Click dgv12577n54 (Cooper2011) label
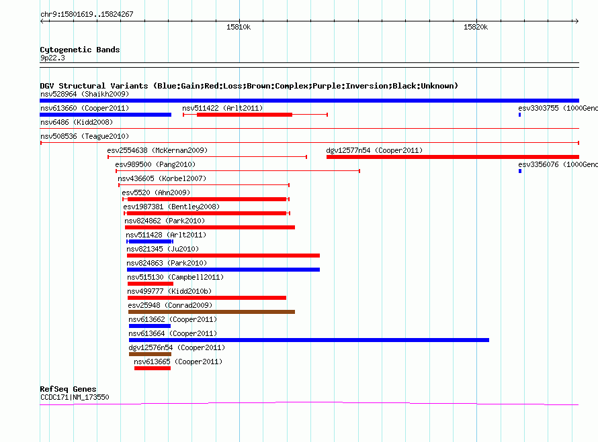Viewport: 598px width, 442px height. [x=374, y=150]
